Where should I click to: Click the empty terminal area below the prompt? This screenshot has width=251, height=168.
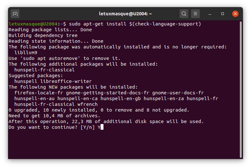coord(123,144)
